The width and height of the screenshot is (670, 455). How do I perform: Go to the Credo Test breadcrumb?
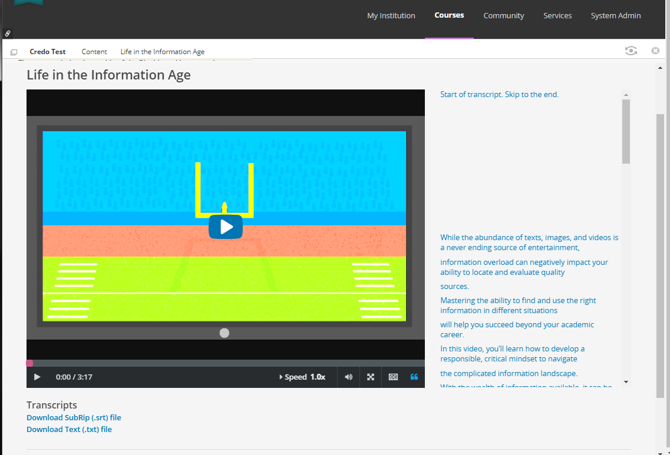point(47,52)
